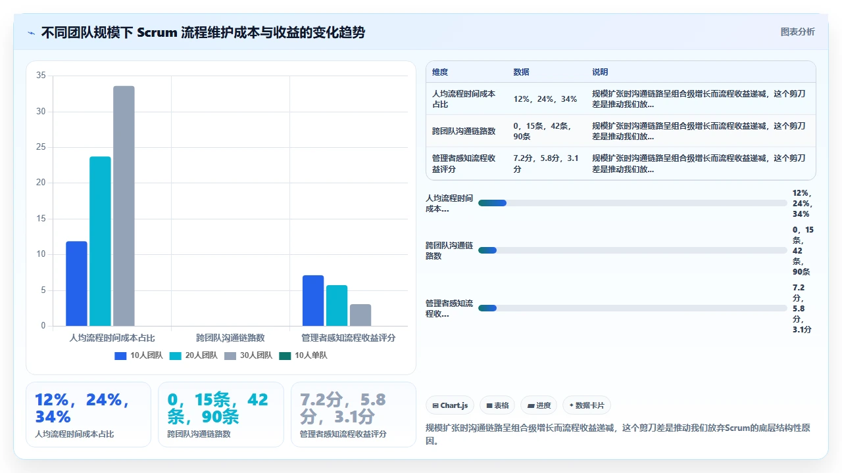The image size is (842, 473).
Task: Click the 管理者感知流程收益评分 axis label
Action: (349, 338)
